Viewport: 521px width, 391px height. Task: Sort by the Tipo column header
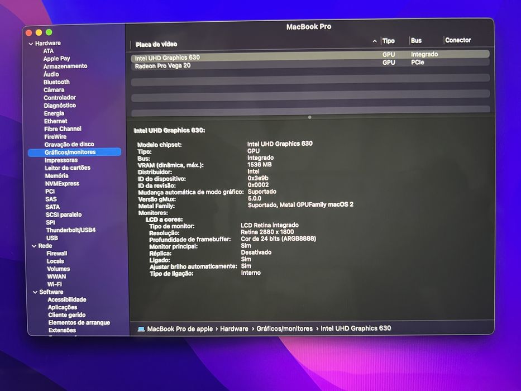point(389,41)
